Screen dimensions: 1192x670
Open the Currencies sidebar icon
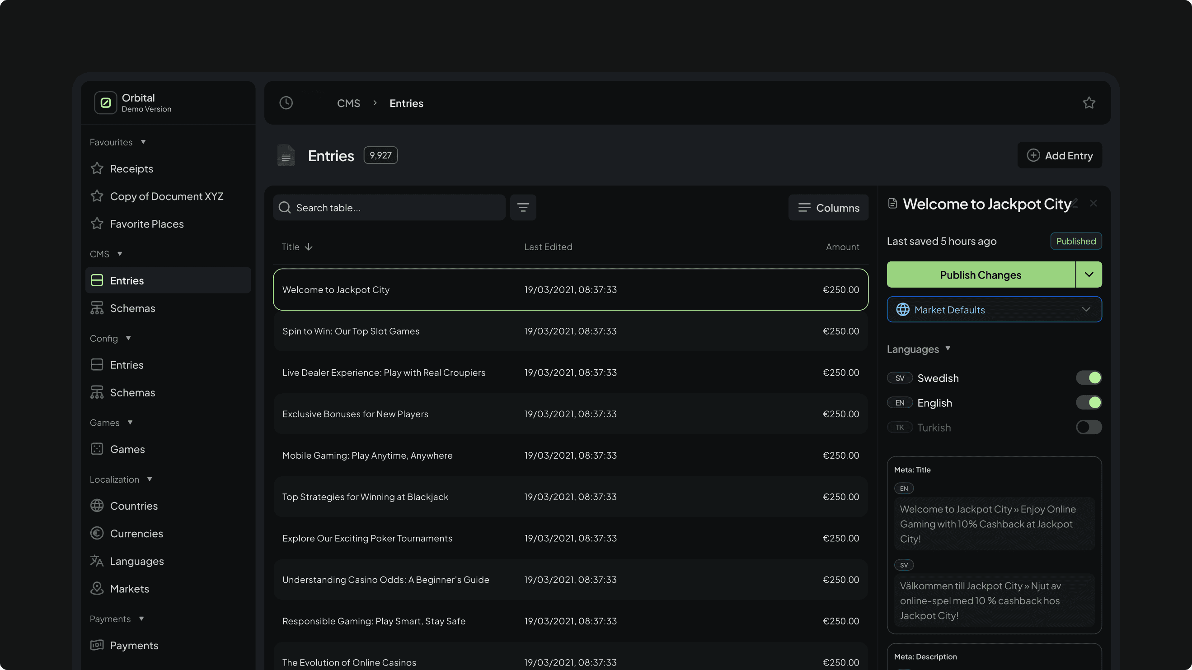pyautogui.click(x=97, y=533)
